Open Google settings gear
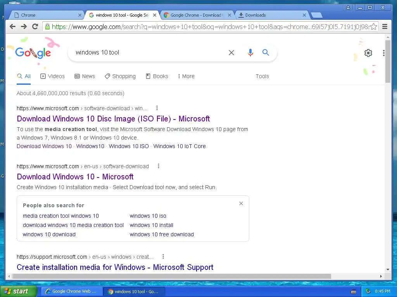The width and height of the screenshot is (397, 297). tap(368, 53)
